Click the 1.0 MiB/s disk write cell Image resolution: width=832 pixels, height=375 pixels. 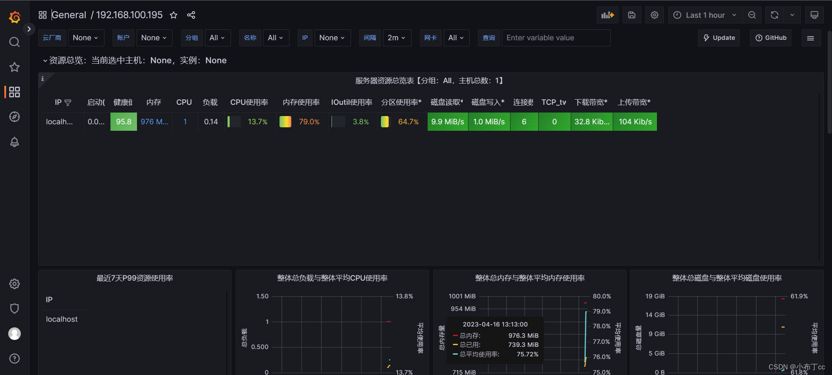[489, 122]
